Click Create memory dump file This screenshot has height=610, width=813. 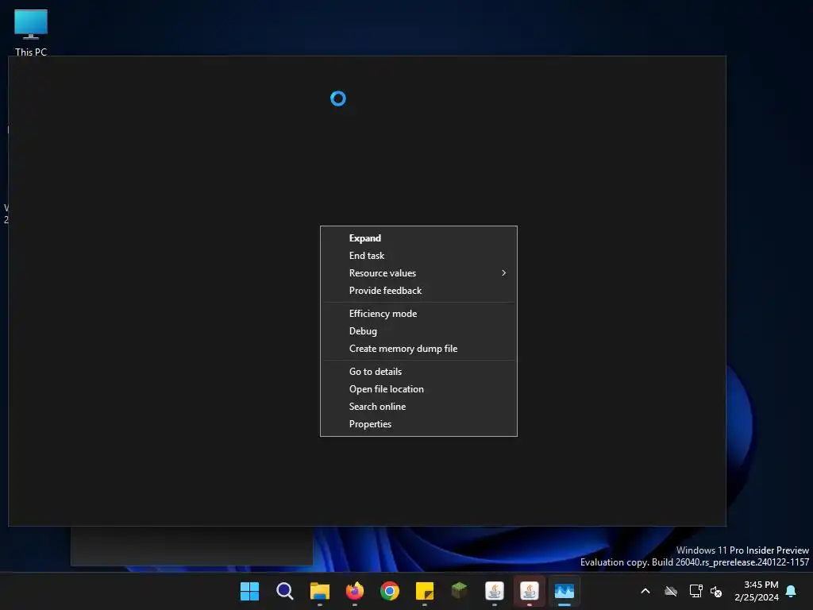coord(418,349)
